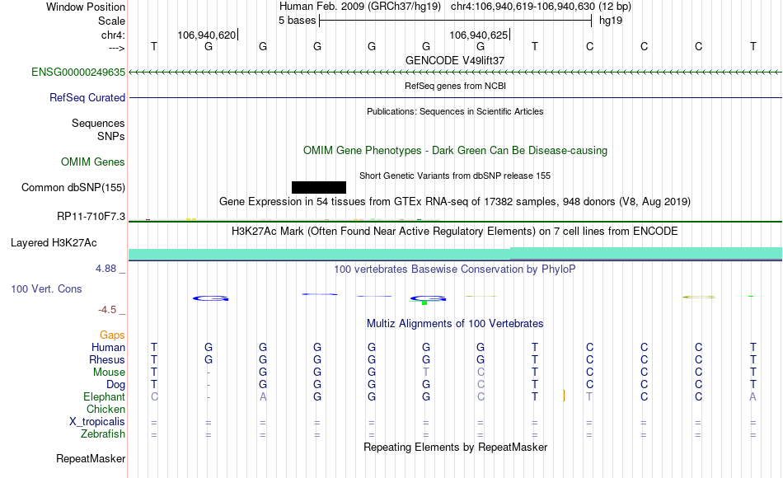Click 'Publications: Sequences in Scientific Articles' title

[x=455, y=111]
